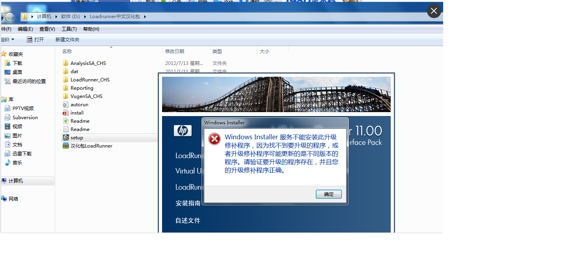
Task: Open the 组织 dropdown in the toolbar
Action: coord(7,39)
